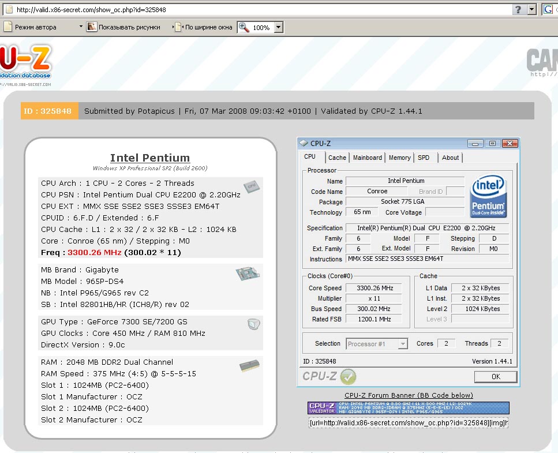Screen dimensions: 558x453
Task: Click the Code Name value 'Conroe'
Action: 377,191
